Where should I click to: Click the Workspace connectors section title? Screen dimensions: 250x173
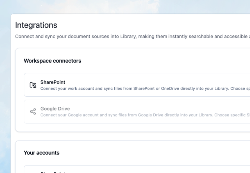(52, 61)
